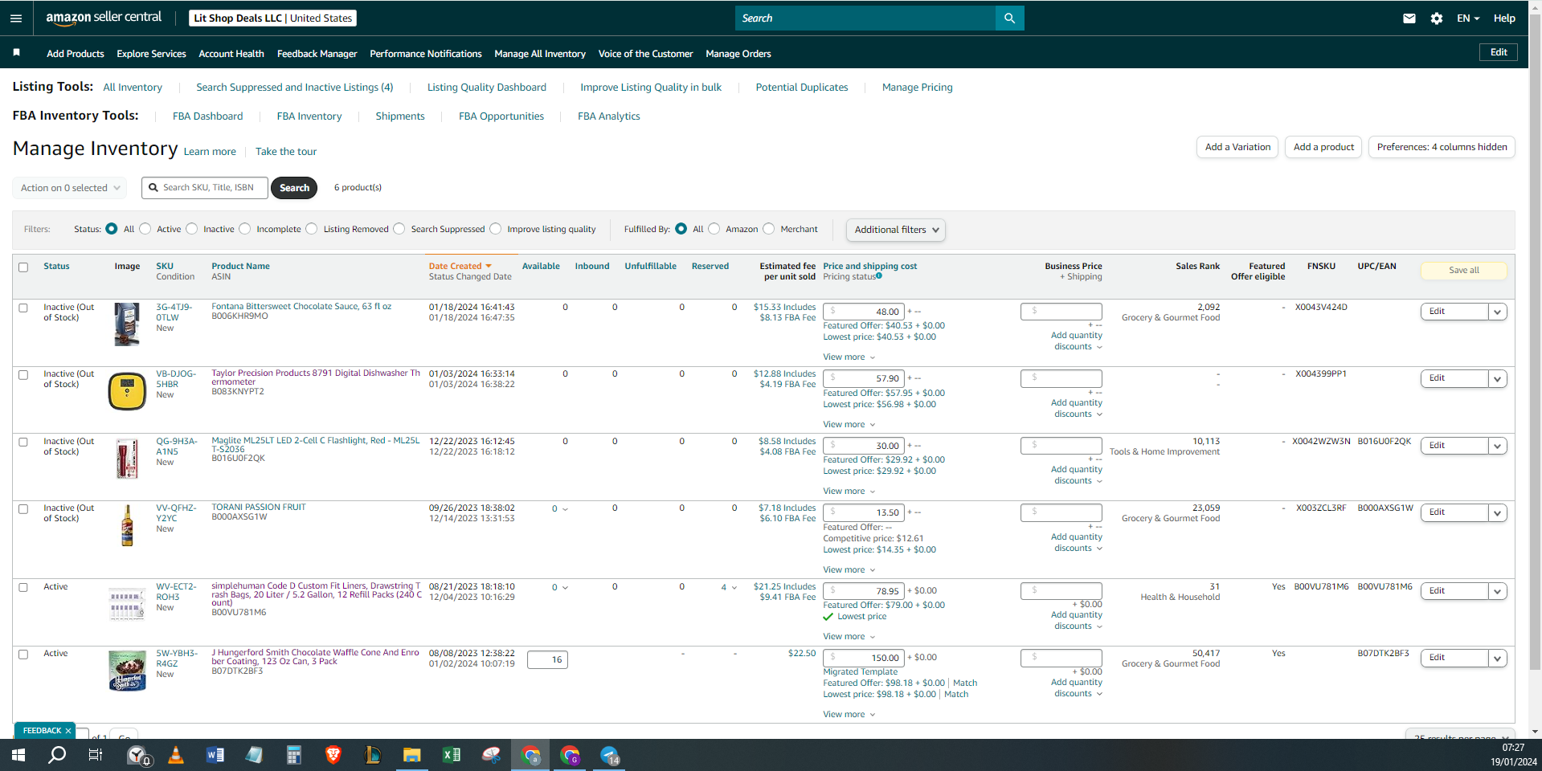Expand the Reserved 4 chevron in simplehuman row
Viewport: 1542px width, 771px height.
pos(734,588)
